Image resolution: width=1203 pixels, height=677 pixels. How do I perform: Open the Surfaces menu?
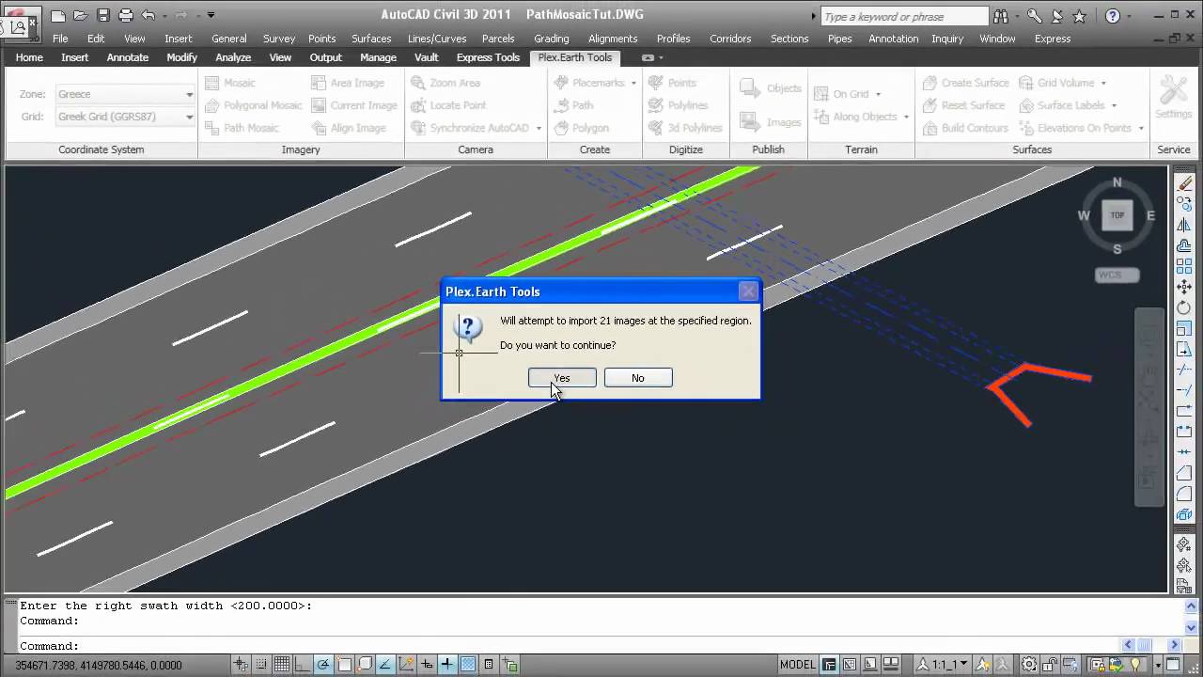coord(371,39)
